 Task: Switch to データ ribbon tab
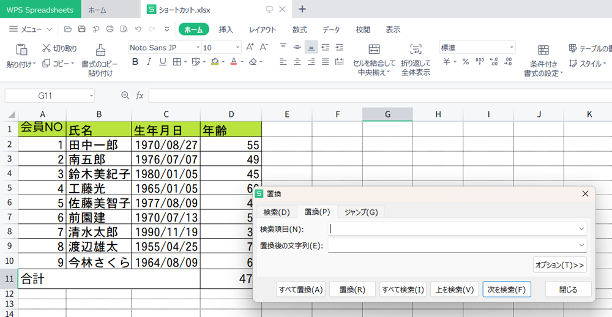331,29
